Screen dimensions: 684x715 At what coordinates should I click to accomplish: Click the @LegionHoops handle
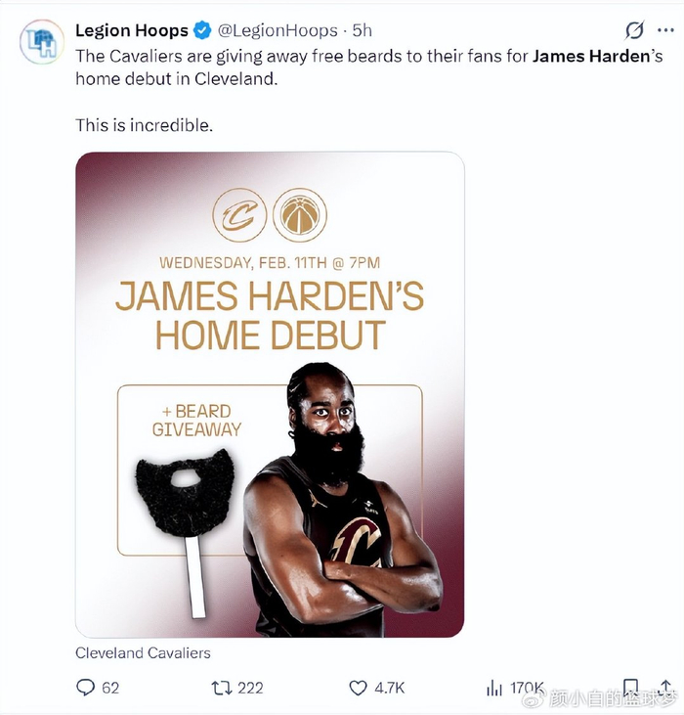coord(278,30)
